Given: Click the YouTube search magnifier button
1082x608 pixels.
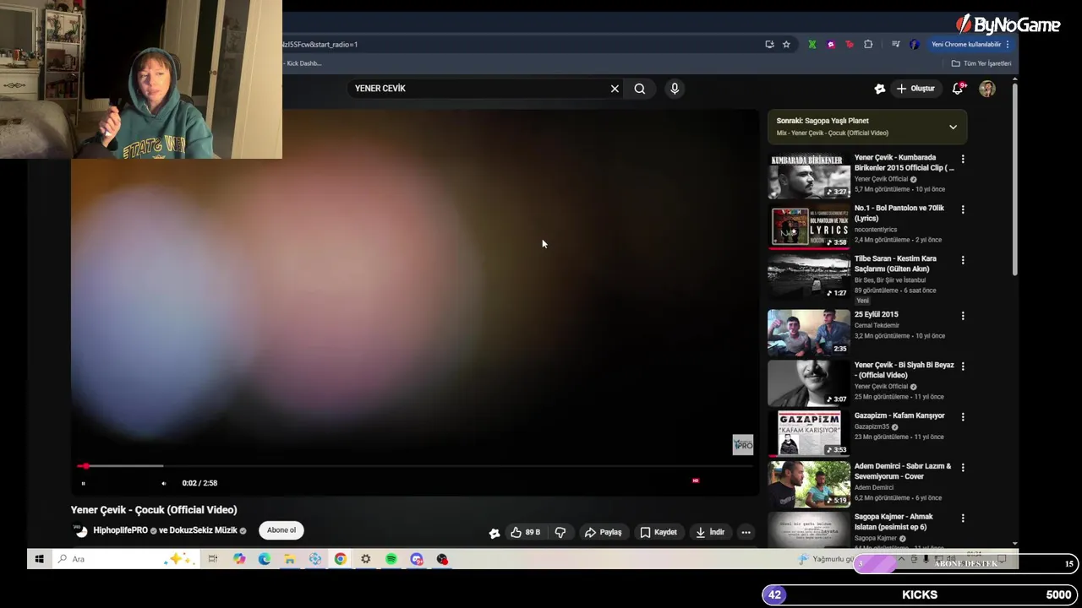Looking at the screenshot, I should (640, 89).
